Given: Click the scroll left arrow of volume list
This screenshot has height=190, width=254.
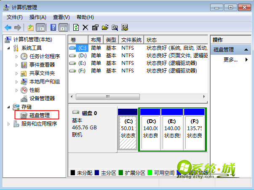Looking at the screenshot, I should pyautogui.click(x=72, y=97).
